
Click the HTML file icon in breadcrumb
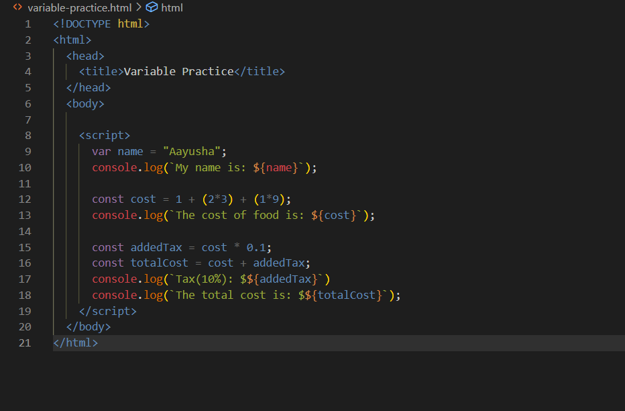click(17, 7)
